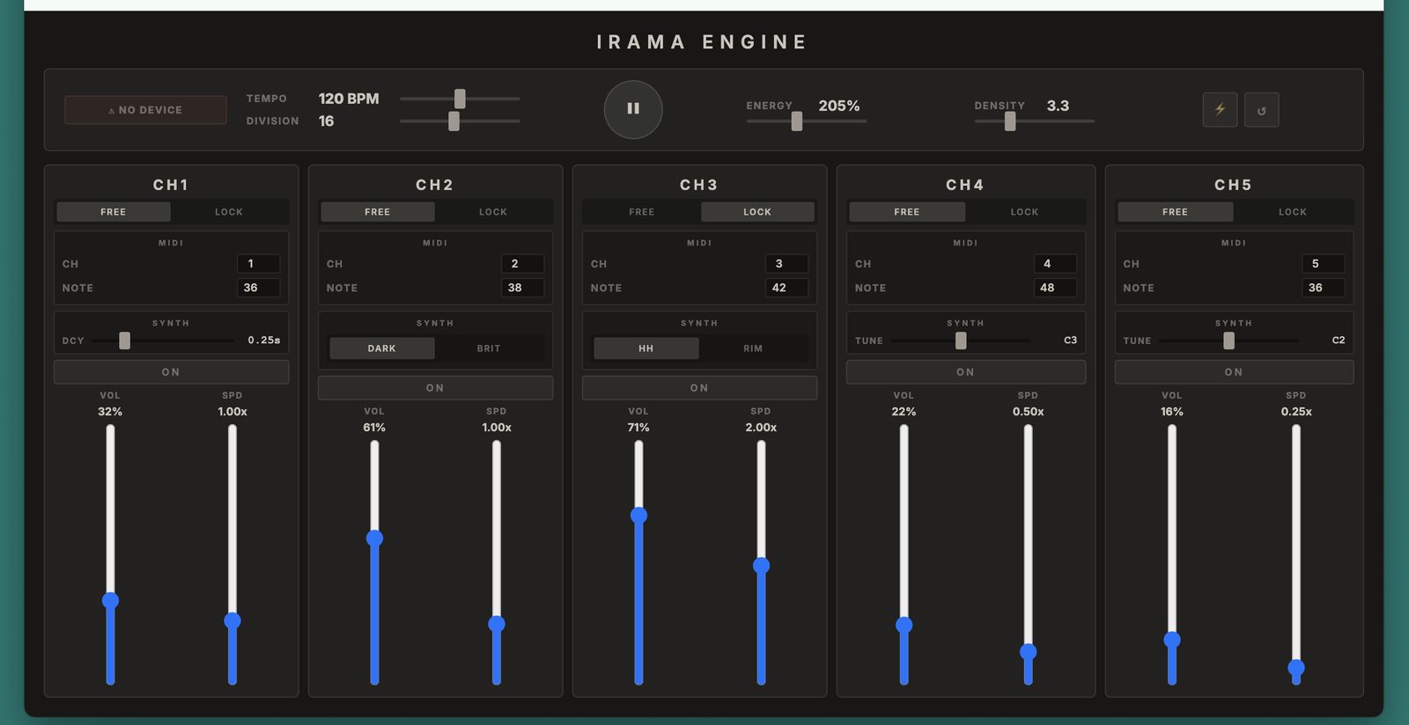
Task: Toggle the CH1 ON button
Action: [171, 372]
